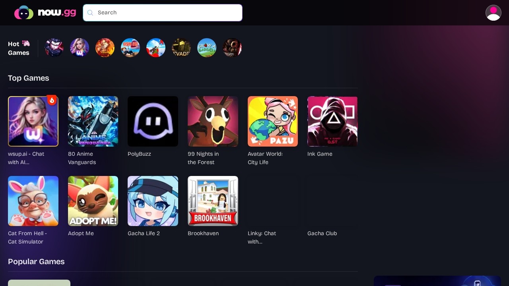Click the "Brookhaven" title text

coord(203,233)
